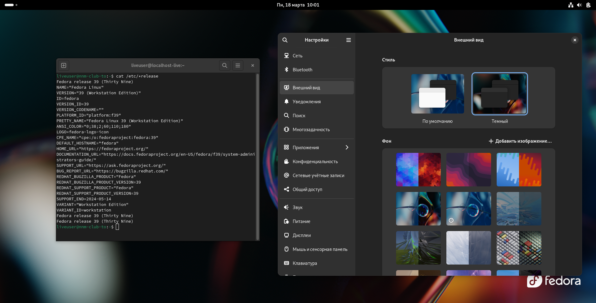Expand the Applications sidebar entry
596x303 pixels.
tap(317, 148)
